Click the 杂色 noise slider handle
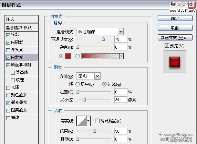This screenshot has width=197, height=144. [x=78, y=47]
